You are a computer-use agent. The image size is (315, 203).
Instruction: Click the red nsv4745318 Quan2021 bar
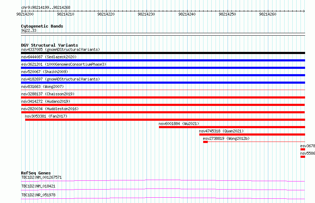point(252,135)
